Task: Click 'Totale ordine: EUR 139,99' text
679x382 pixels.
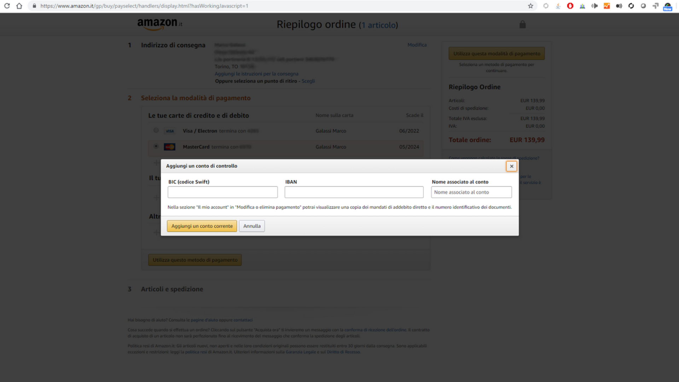Action: tap(497, 140)
